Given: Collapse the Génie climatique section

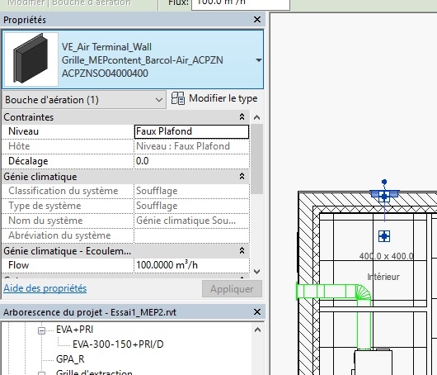Looking at the screenshot, I should click(242, 177).
